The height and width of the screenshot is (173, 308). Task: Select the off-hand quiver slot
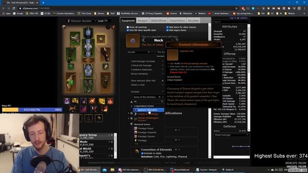tap(105, 82)
